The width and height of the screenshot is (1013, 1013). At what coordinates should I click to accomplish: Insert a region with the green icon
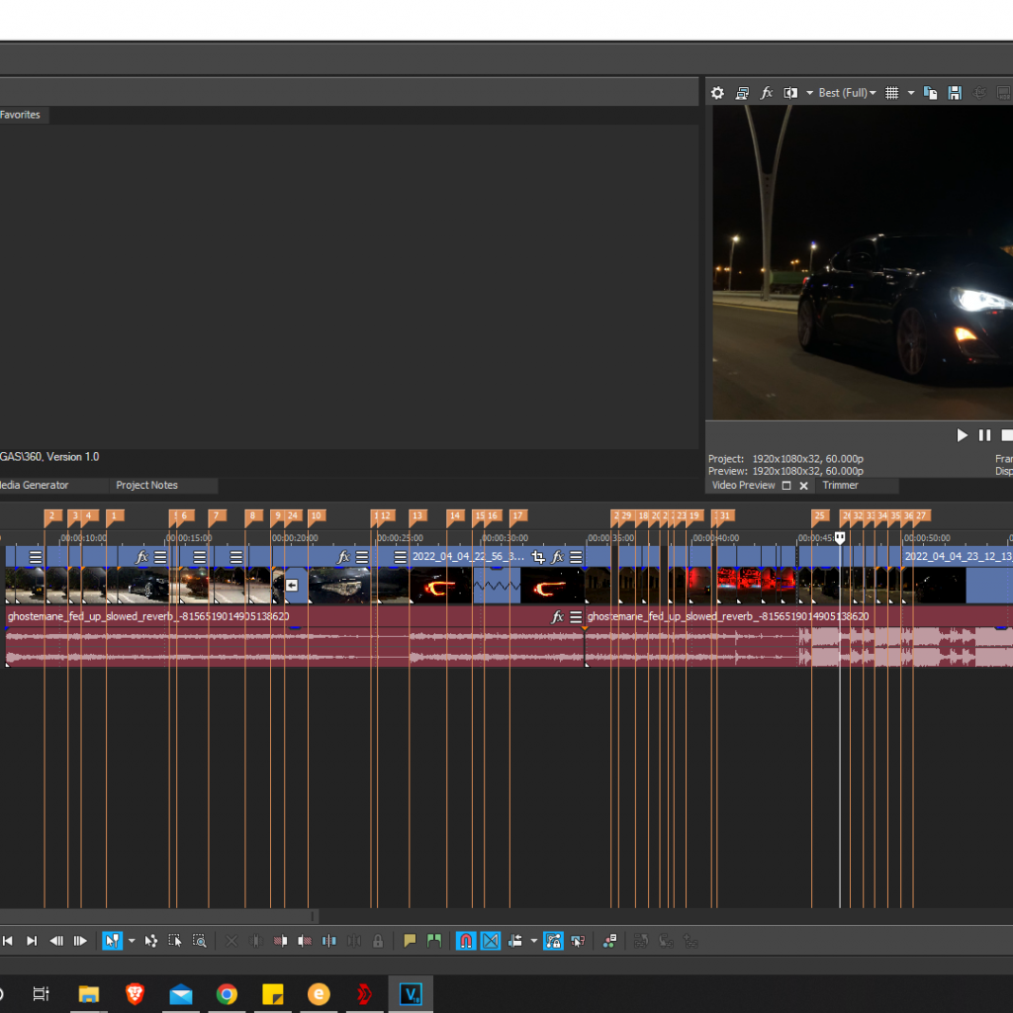[434, 941]
